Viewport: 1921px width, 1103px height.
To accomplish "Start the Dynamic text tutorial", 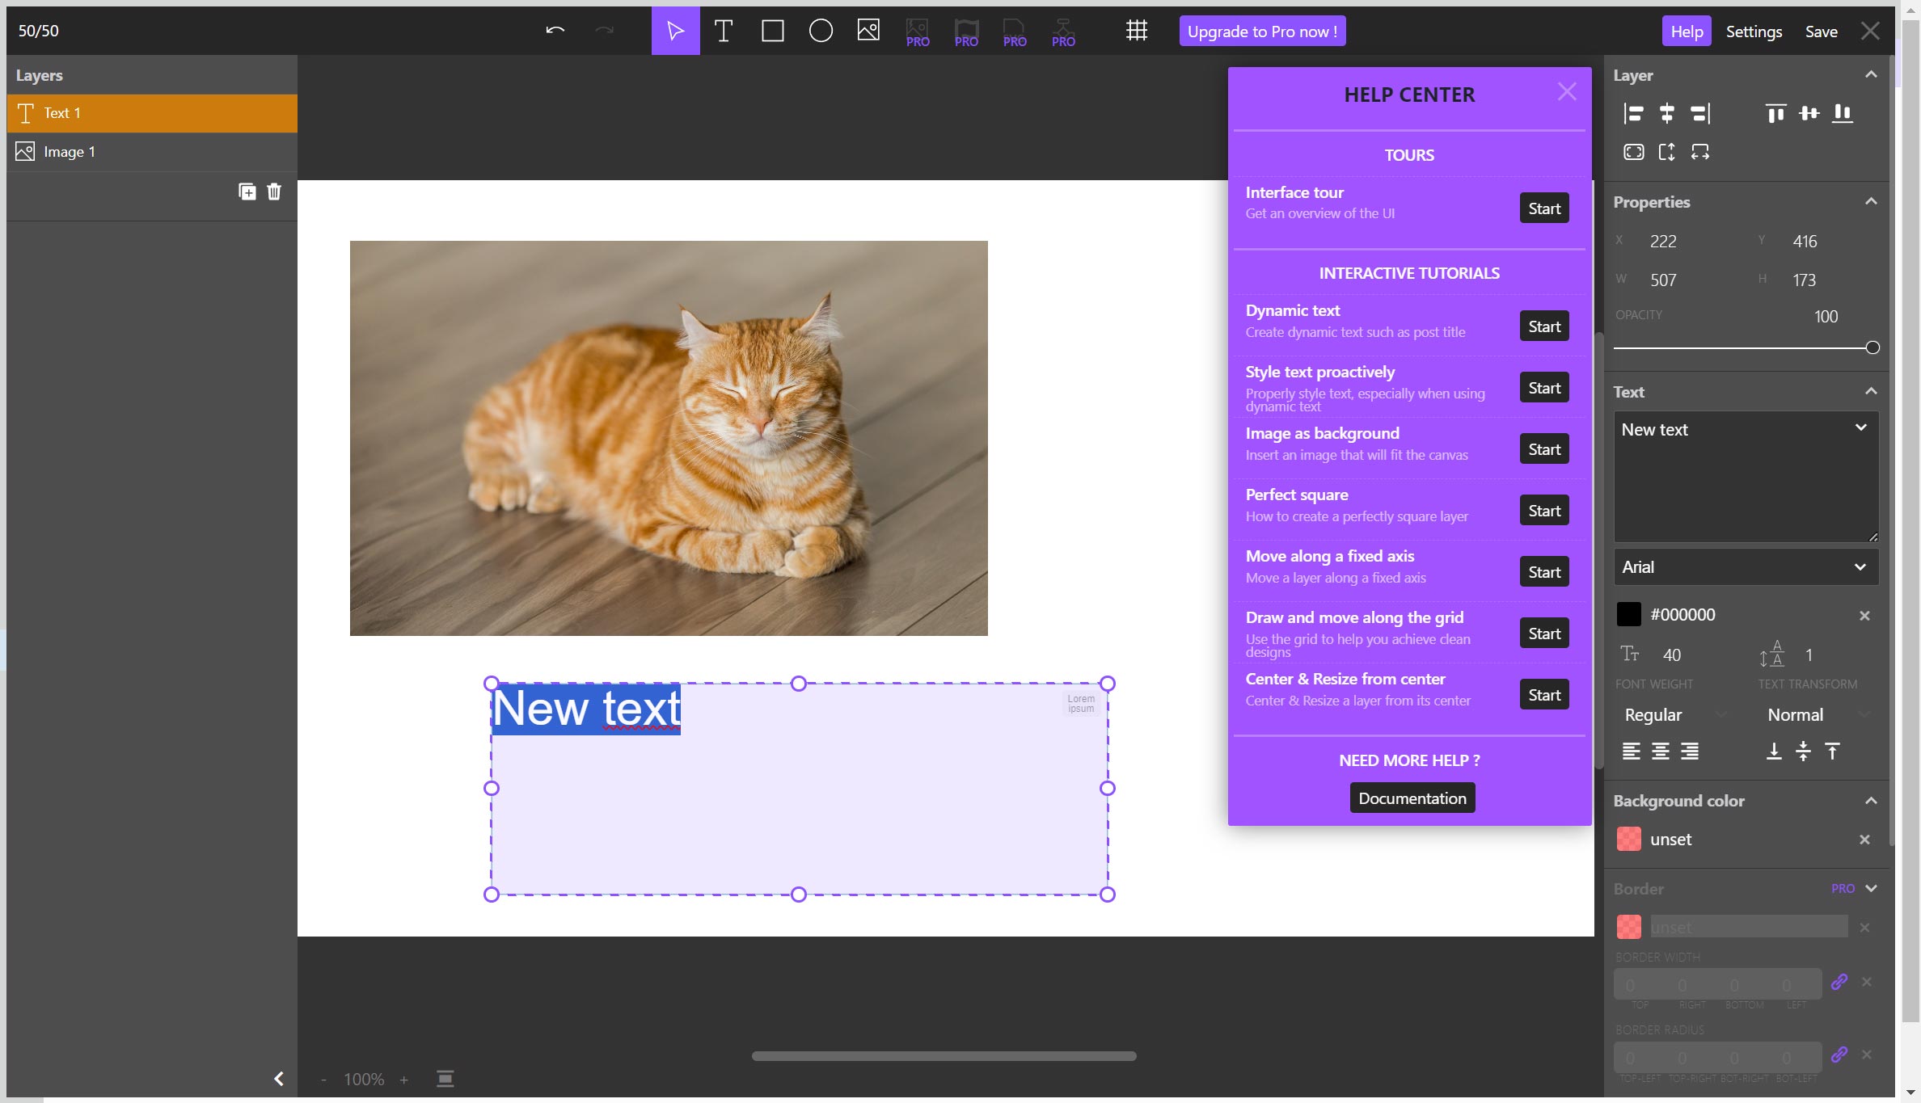I will 1544,326.
